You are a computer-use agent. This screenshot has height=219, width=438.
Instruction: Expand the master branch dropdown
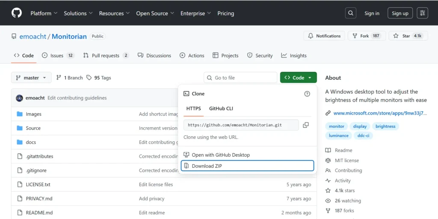coord(31,78)
